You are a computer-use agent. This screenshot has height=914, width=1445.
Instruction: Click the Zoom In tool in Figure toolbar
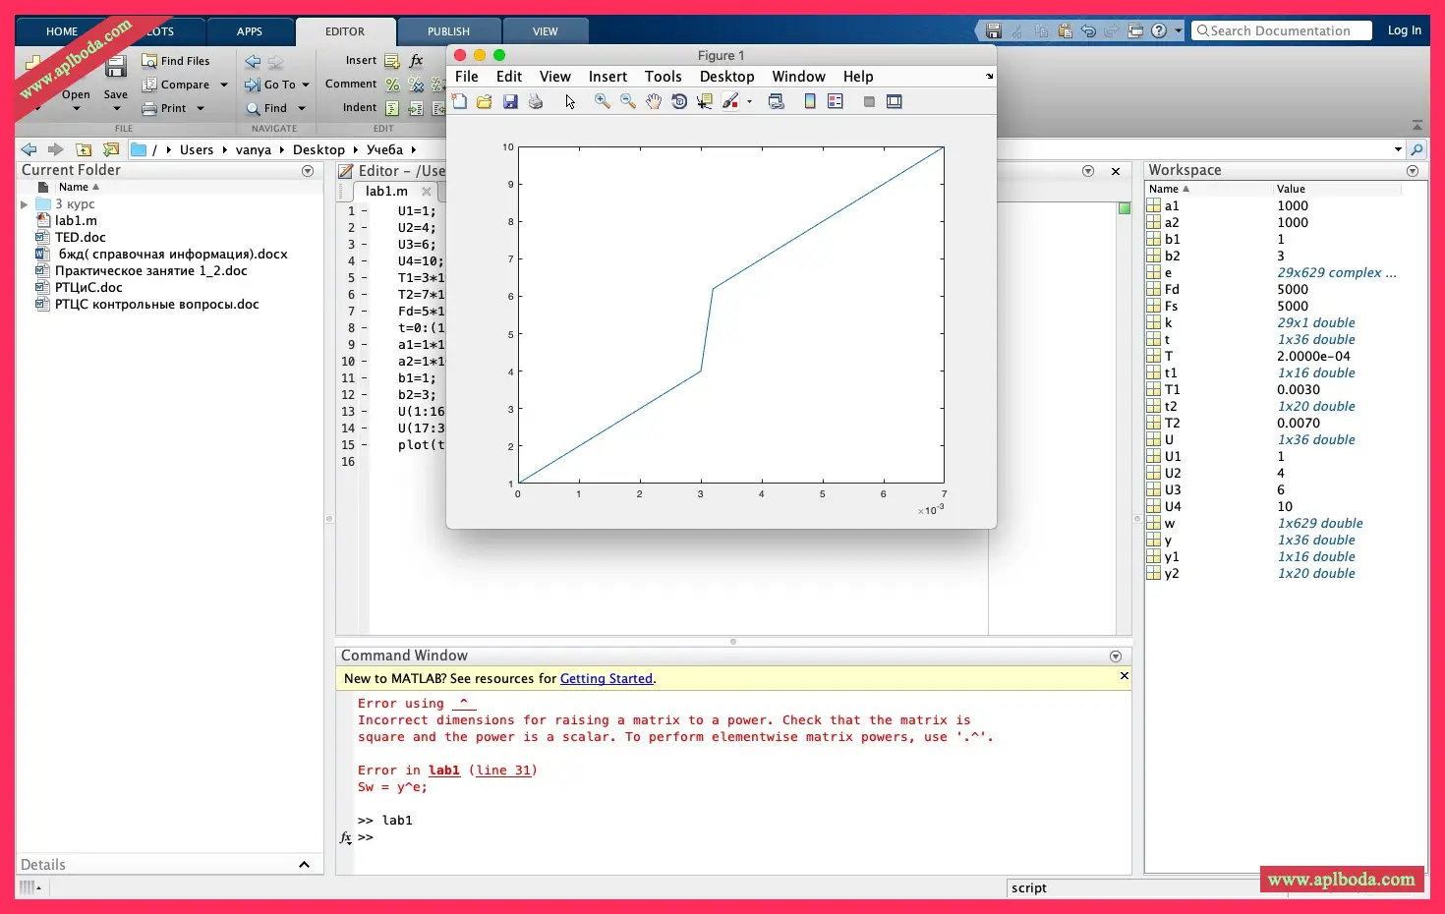tap(603, 101)
